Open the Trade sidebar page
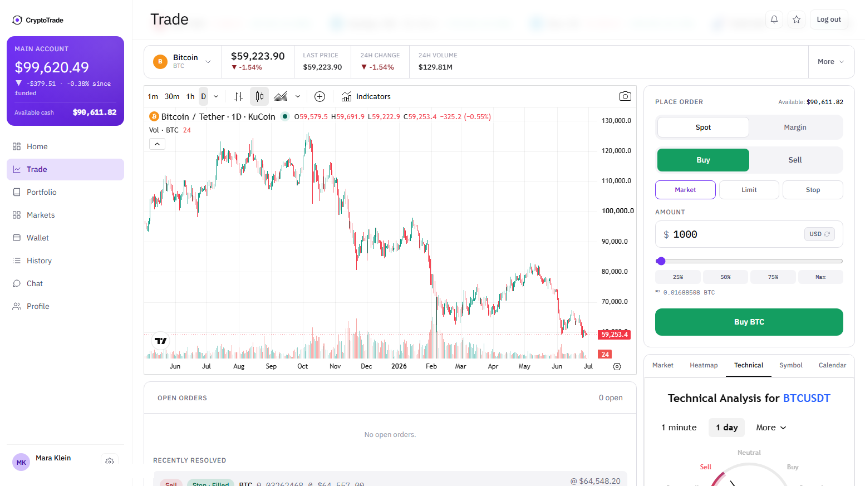The height and width of the screenshot is (486, 865). (65, 169)
